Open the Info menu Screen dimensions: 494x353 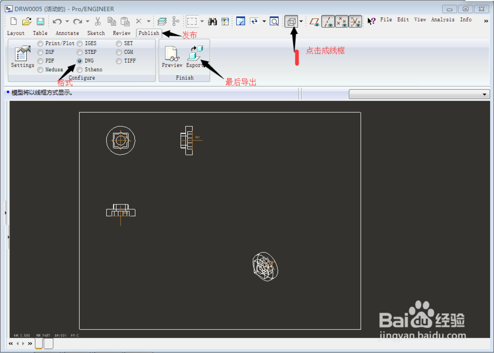tap(466, 20)
